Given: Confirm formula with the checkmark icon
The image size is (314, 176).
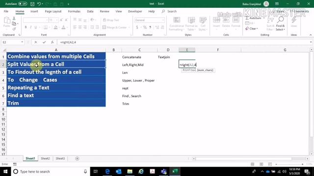Looking at the screenshot, I should 44,42.
